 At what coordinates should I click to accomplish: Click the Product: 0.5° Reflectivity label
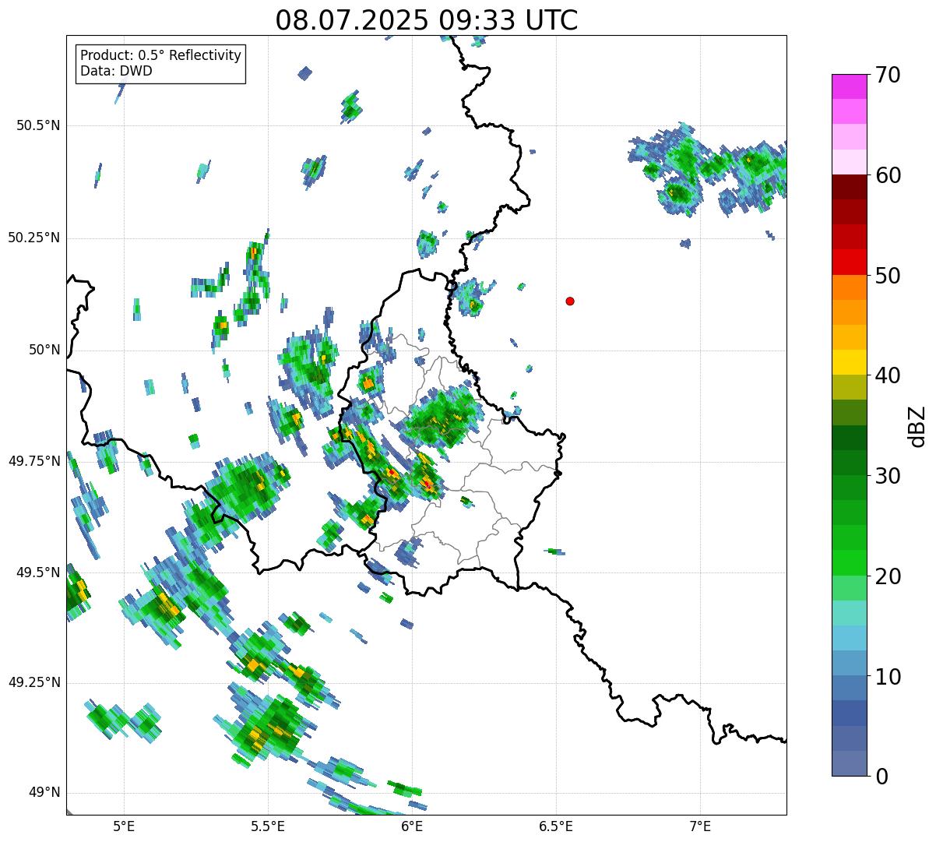point(161,56)
